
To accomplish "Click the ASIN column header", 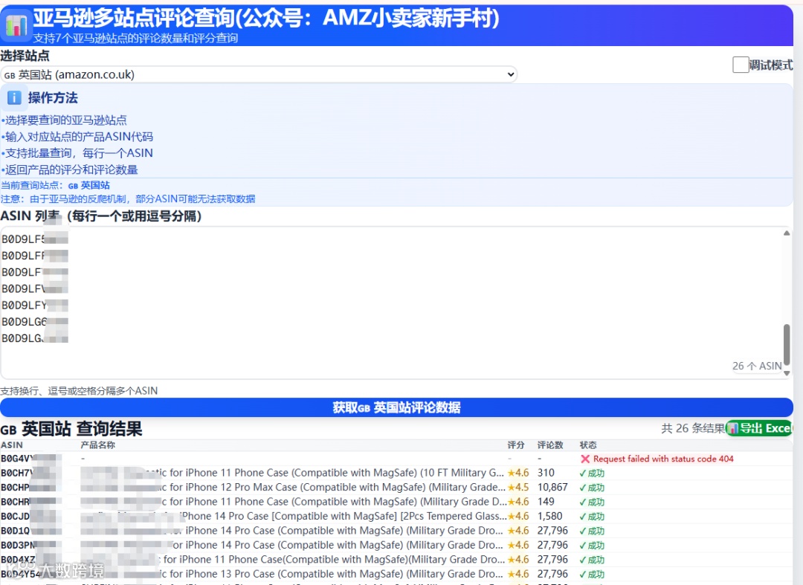I will [x=12, y=445].
